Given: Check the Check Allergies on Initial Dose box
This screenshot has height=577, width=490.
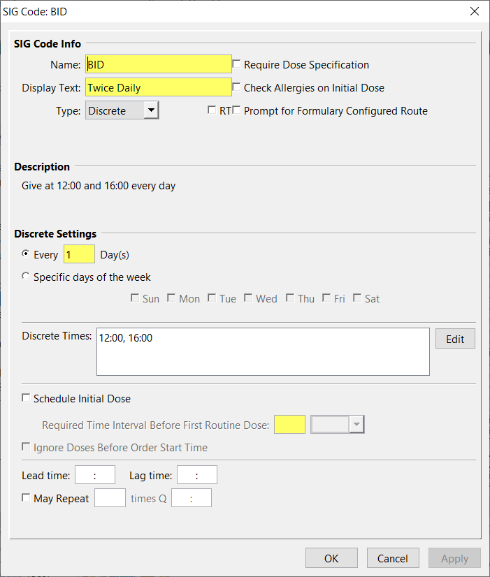Looking at the screenshot, I should 237,87.
